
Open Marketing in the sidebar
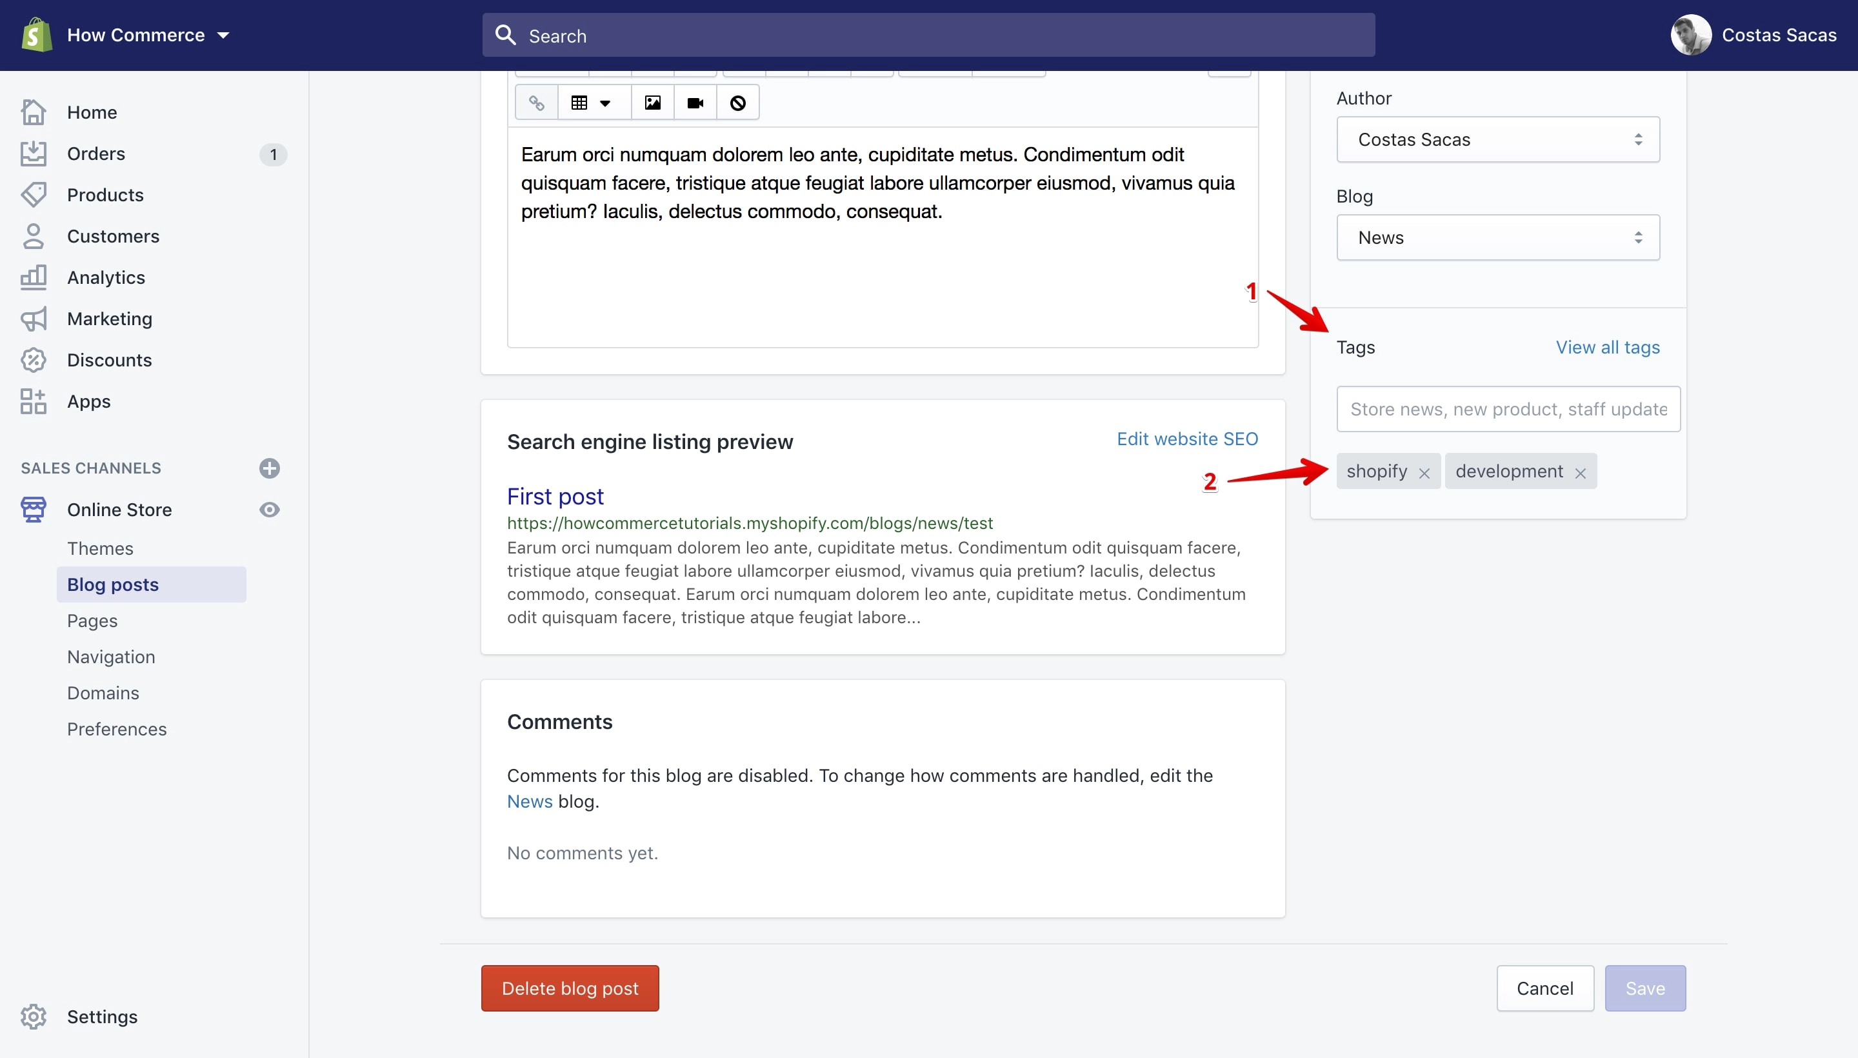[110, 319]
